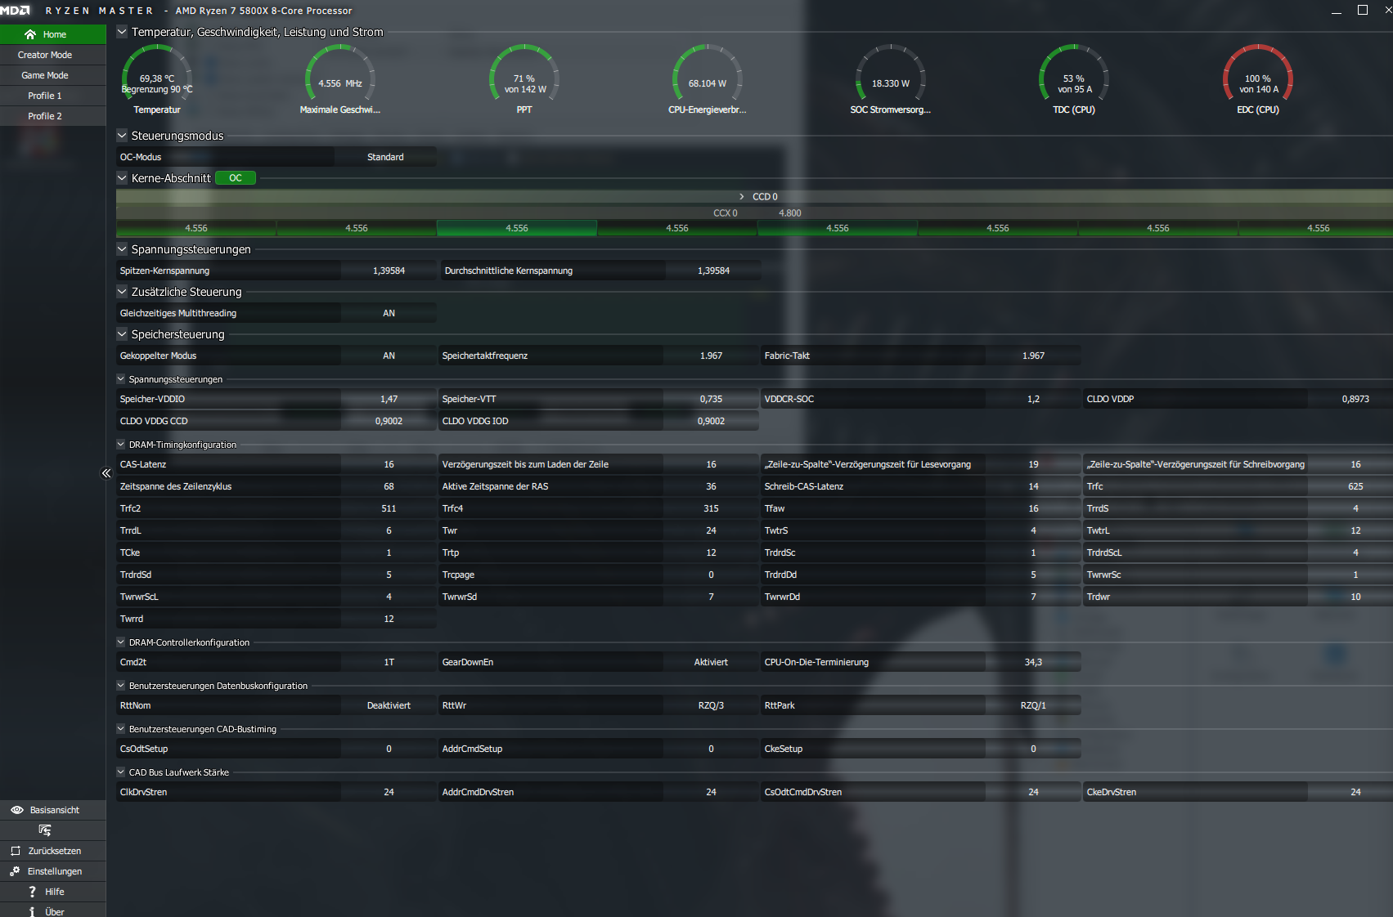
Task: Click the AMD logo in title bar
Action: tap(15, 10)
